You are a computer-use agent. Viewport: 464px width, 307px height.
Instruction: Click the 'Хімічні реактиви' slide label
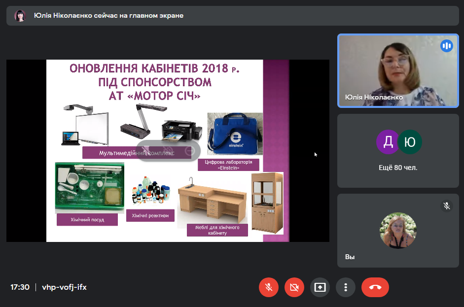(x=150, y=216)
